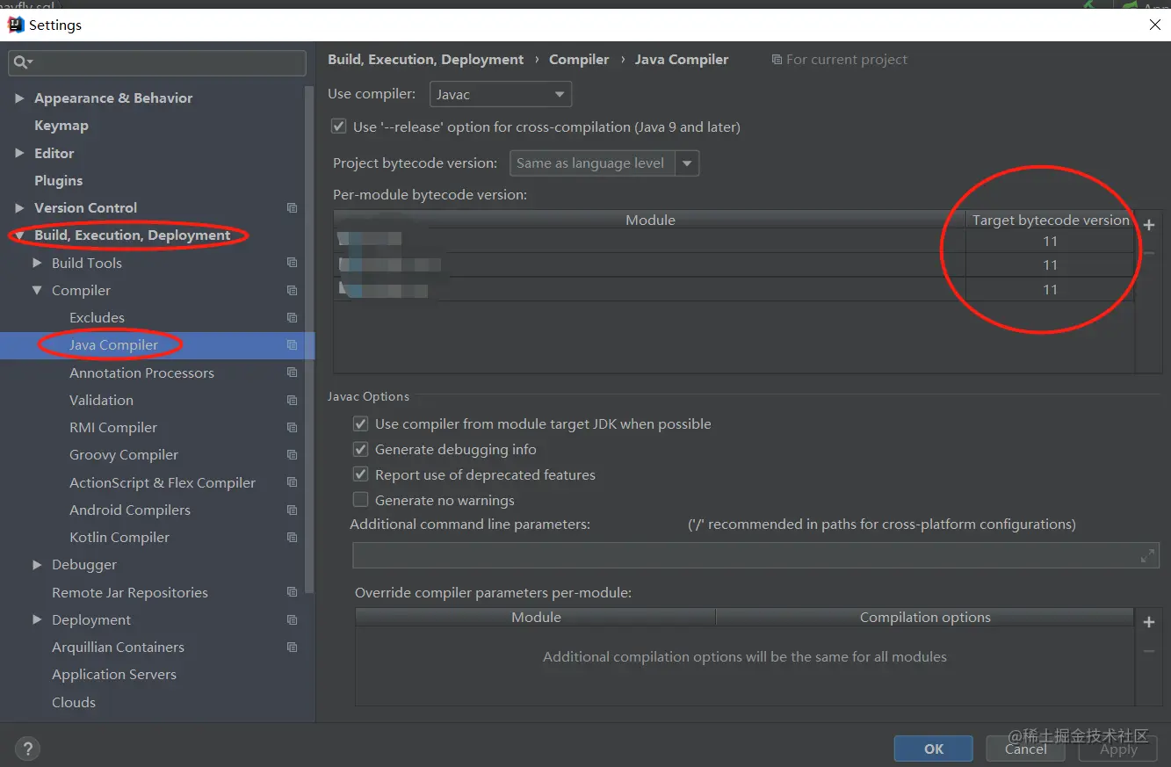Click 'Build, Execution, Deployment' breadcrumb
Image resolution: width=1171 pixels, height=767 pixels.
425,60
